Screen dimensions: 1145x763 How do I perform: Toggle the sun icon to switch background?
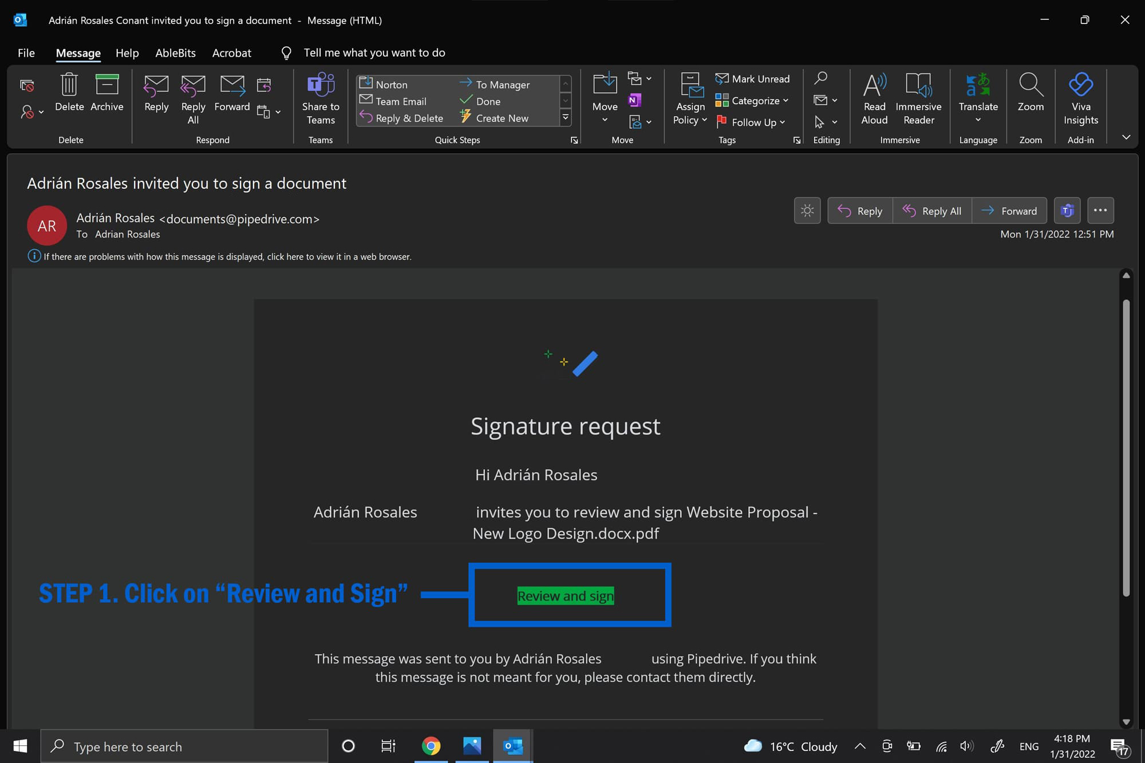tap(807, 211)
